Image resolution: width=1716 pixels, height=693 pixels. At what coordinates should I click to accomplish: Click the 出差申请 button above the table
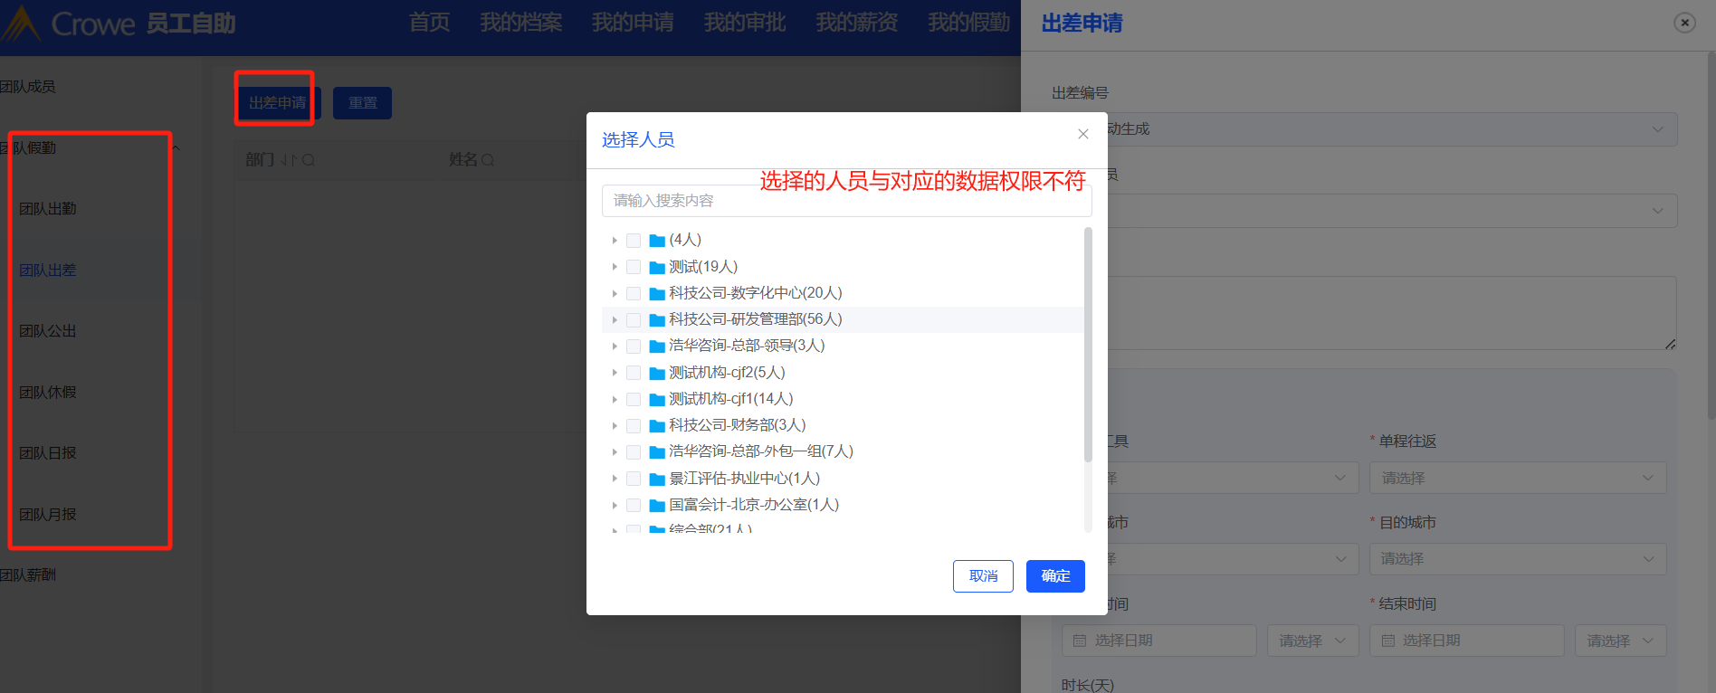click(x=277, y=103)
